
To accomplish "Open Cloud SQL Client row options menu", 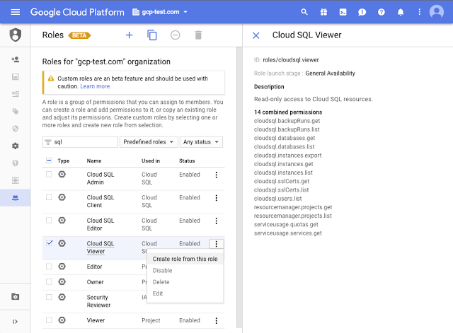I will pyautogui.click(x=216, y=198).
